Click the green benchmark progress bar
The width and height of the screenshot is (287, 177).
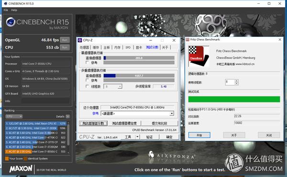click(x=234, y=99)
